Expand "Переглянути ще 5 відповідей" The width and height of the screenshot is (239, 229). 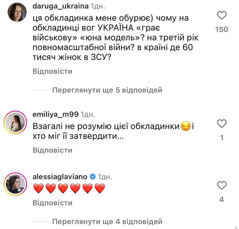click(x=107, y=90)
